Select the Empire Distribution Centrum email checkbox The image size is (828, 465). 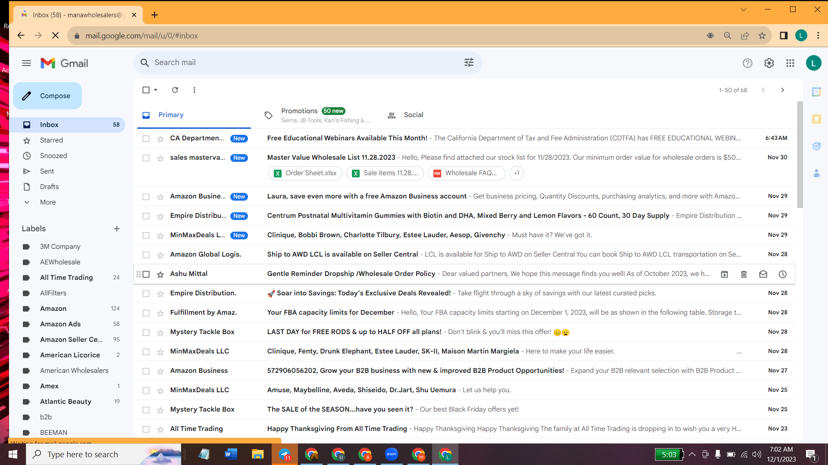pyautogui.click(x=146, y=216)
